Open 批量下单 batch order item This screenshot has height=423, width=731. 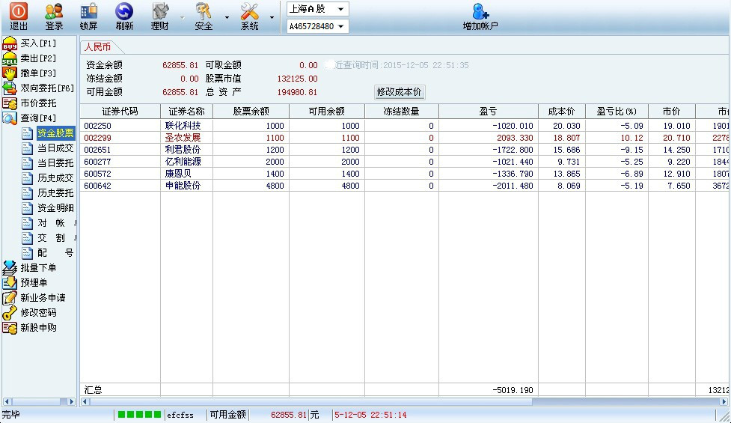click(37, 268)
